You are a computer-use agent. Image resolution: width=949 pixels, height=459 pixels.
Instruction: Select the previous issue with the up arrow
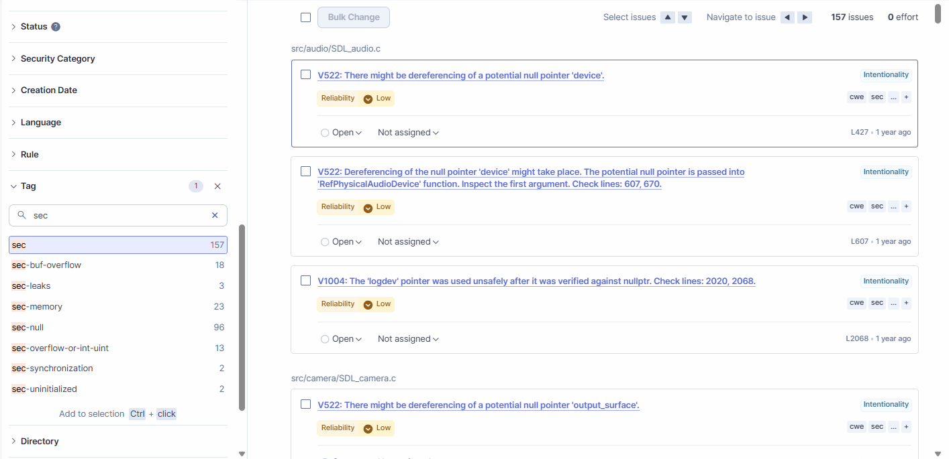tap(668, 17)
